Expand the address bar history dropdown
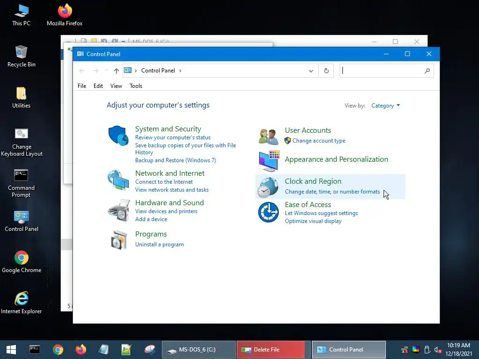Image resolution: width=479 pixels, height=359 pixels. (311, 71)
